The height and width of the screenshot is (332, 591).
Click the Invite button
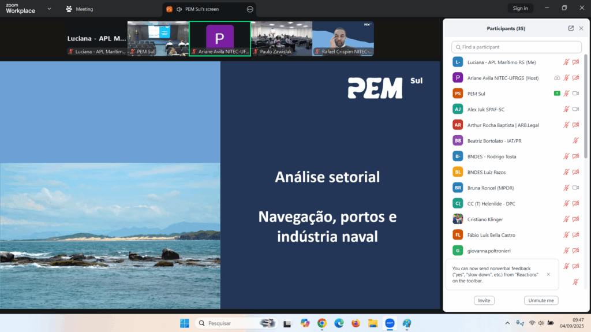484,300
